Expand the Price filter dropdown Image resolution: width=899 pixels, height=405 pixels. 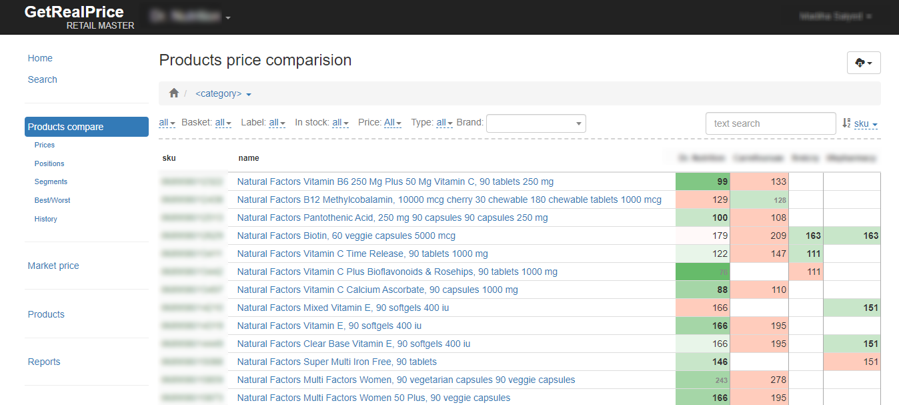click(393, 123)
